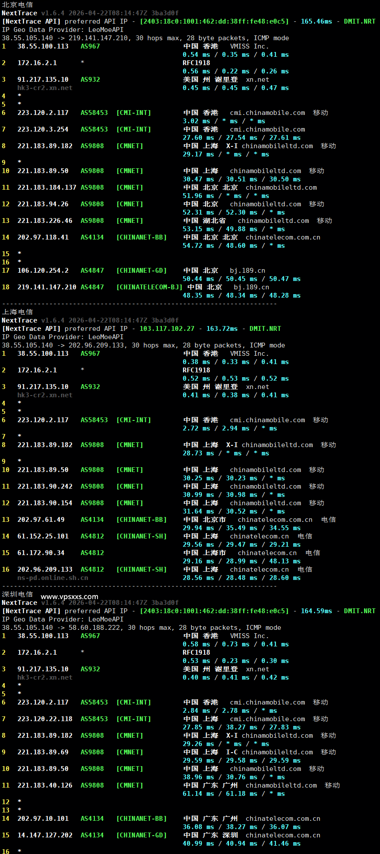The height and width of the screenshot is (854, 380).
Task: Click the 31.64 ms latency value
Action: (x=199, y=511)
